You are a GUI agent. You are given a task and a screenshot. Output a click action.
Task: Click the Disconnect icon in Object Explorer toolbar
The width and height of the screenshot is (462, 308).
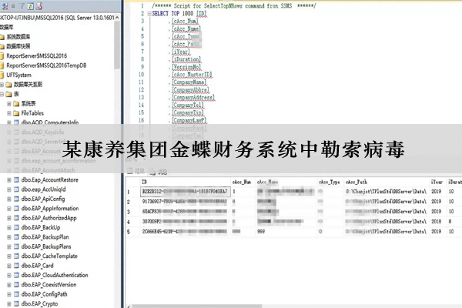point(5,5)
